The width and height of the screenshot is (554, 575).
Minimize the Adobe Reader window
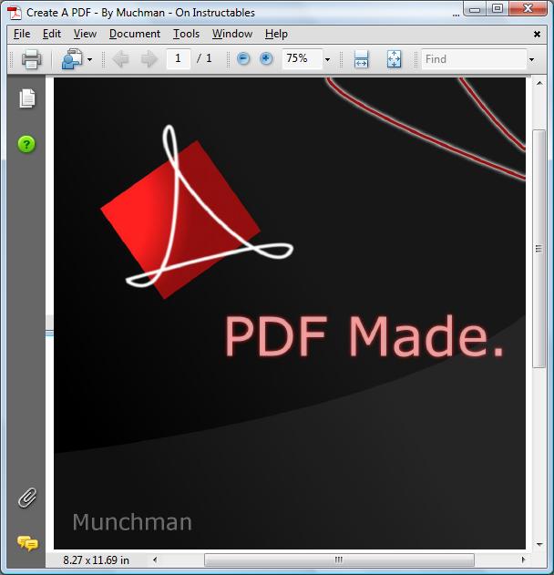coord(475,9)
